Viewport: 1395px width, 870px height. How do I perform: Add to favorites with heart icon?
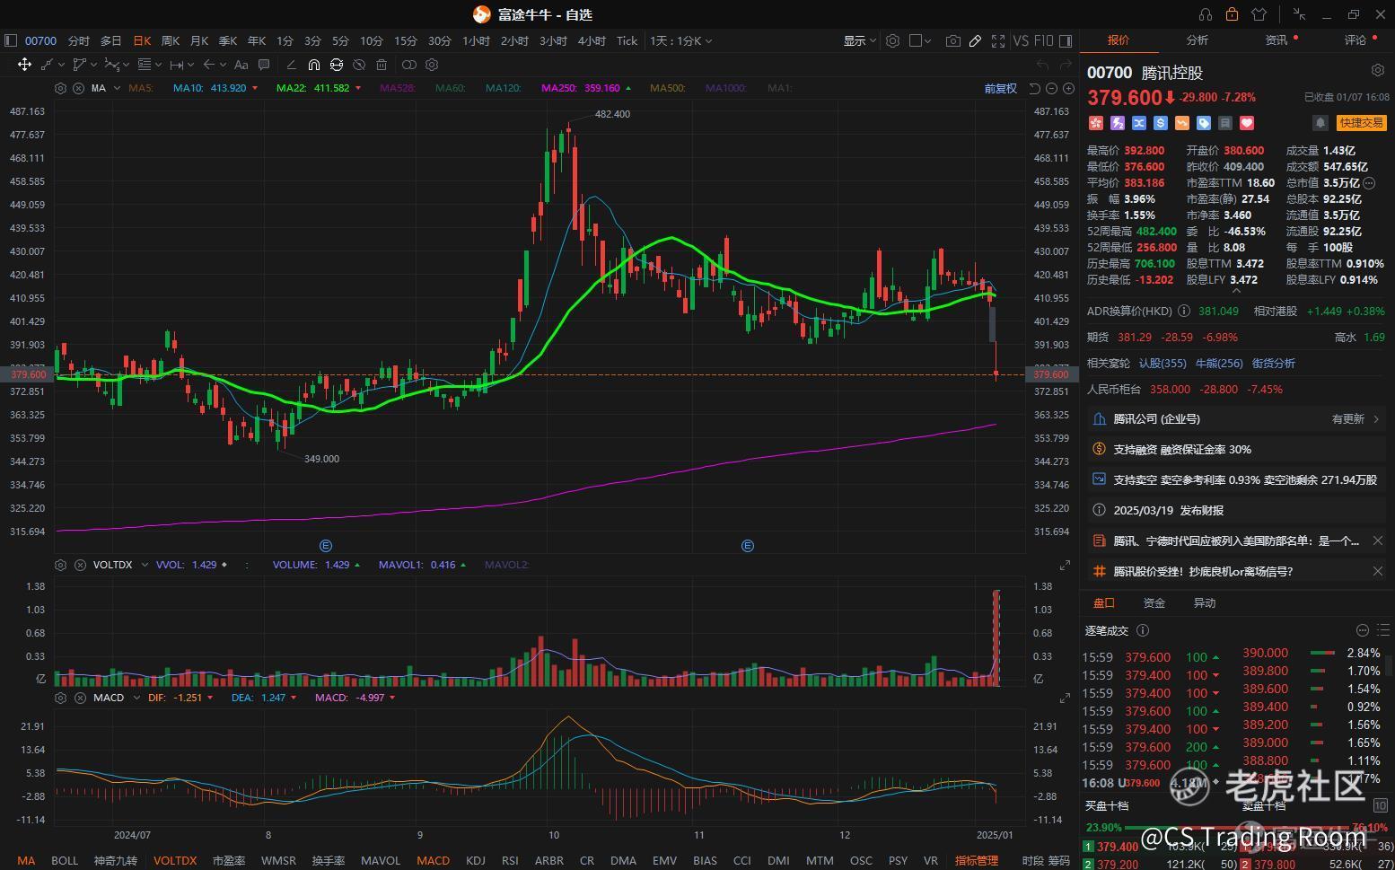point(1247,123)
